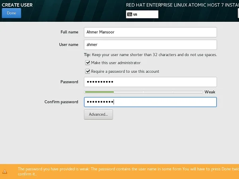Click the Red Hat Enterprise Linux installer title
The image size is (239, 179).
182,5
